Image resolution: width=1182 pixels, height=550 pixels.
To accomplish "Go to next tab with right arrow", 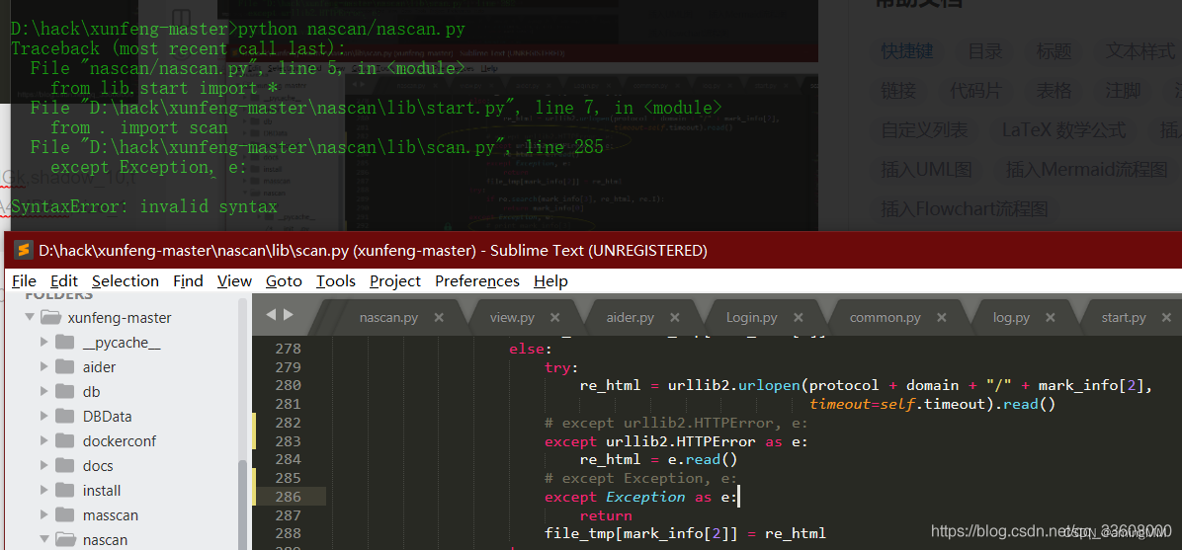I will pos(288,315).
